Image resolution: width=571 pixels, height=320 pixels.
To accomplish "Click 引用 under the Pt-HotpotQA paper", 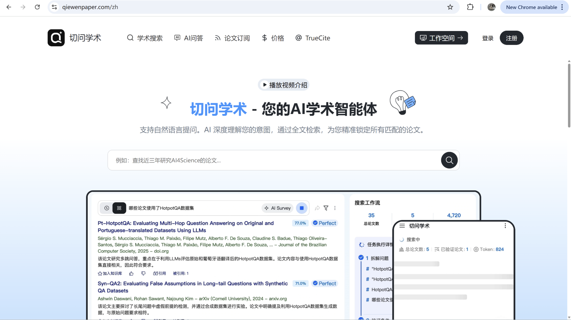I will [x=159, y=273].
